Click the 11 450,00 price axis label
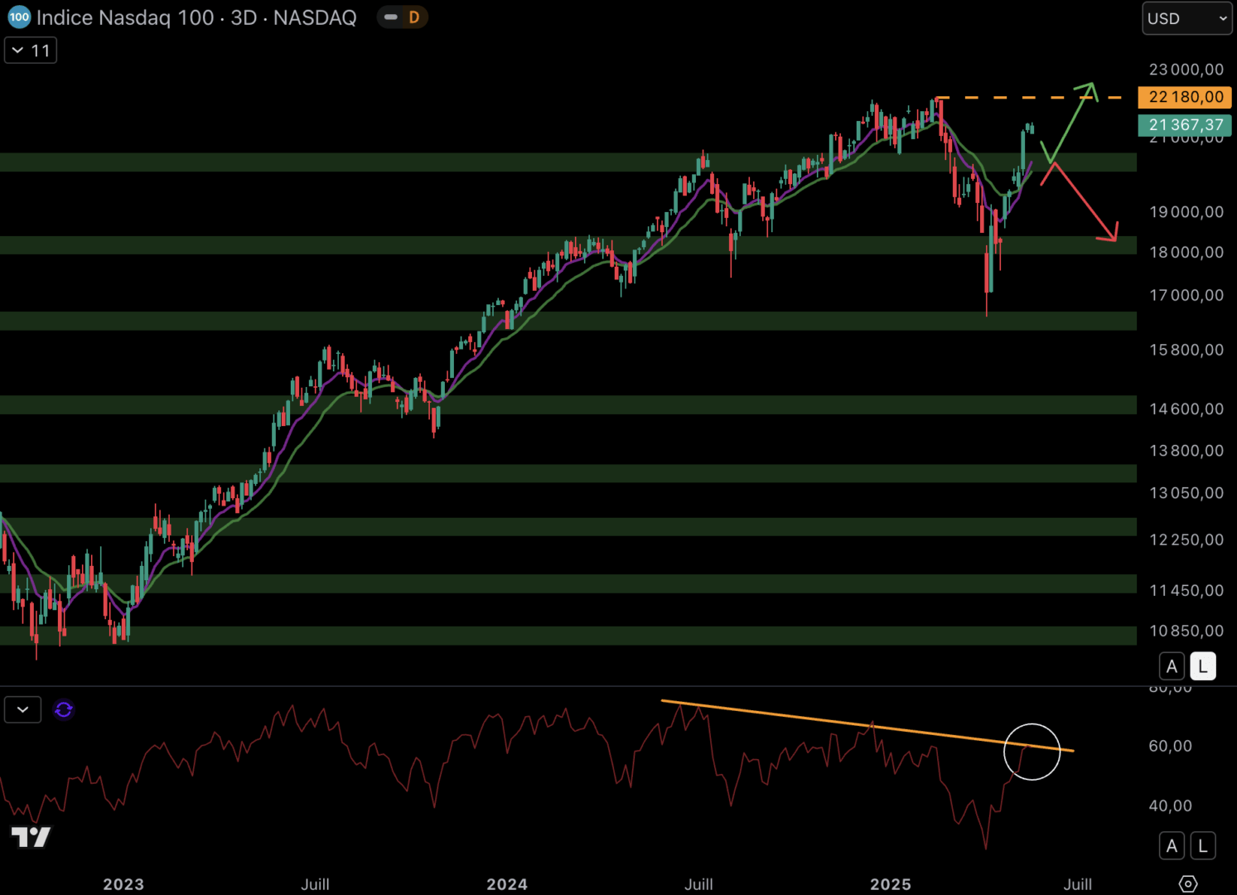Viewport: 1237px width, 895px height. [x=1186, y=590]
